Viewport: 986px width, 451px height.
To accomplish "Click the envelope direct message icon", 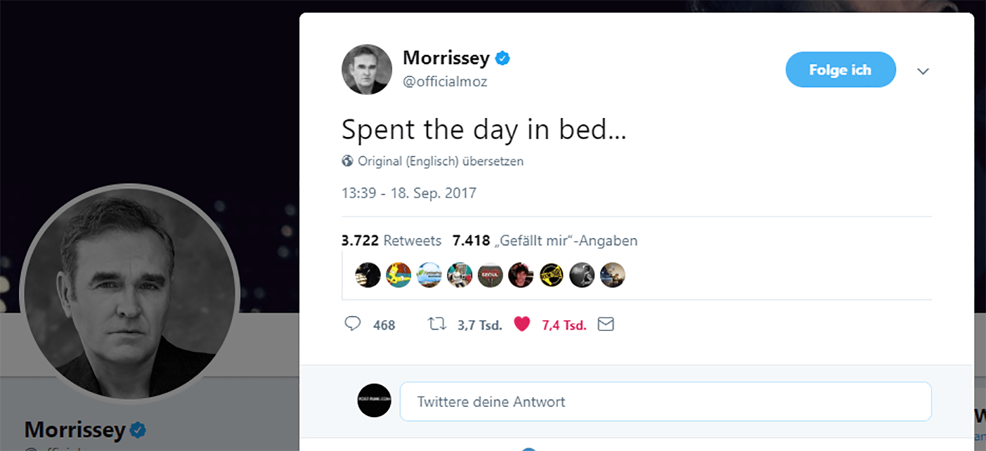I will point(605,324).
